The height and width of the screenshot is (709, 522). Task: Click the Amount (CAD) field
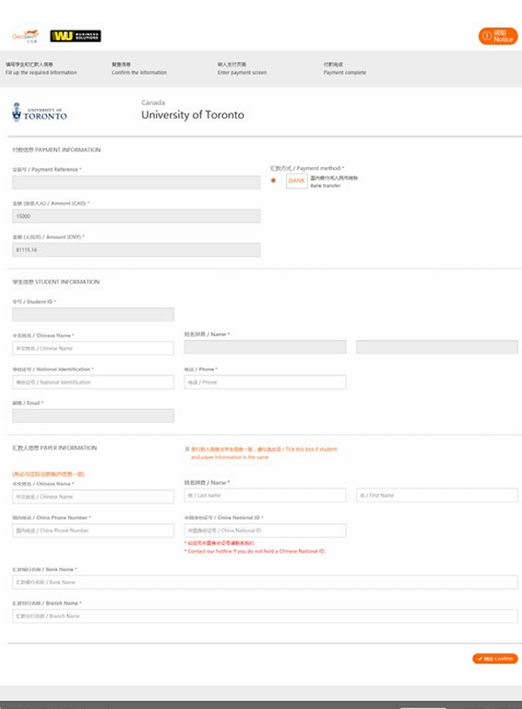pyautogui.click(x=136, y=216)
